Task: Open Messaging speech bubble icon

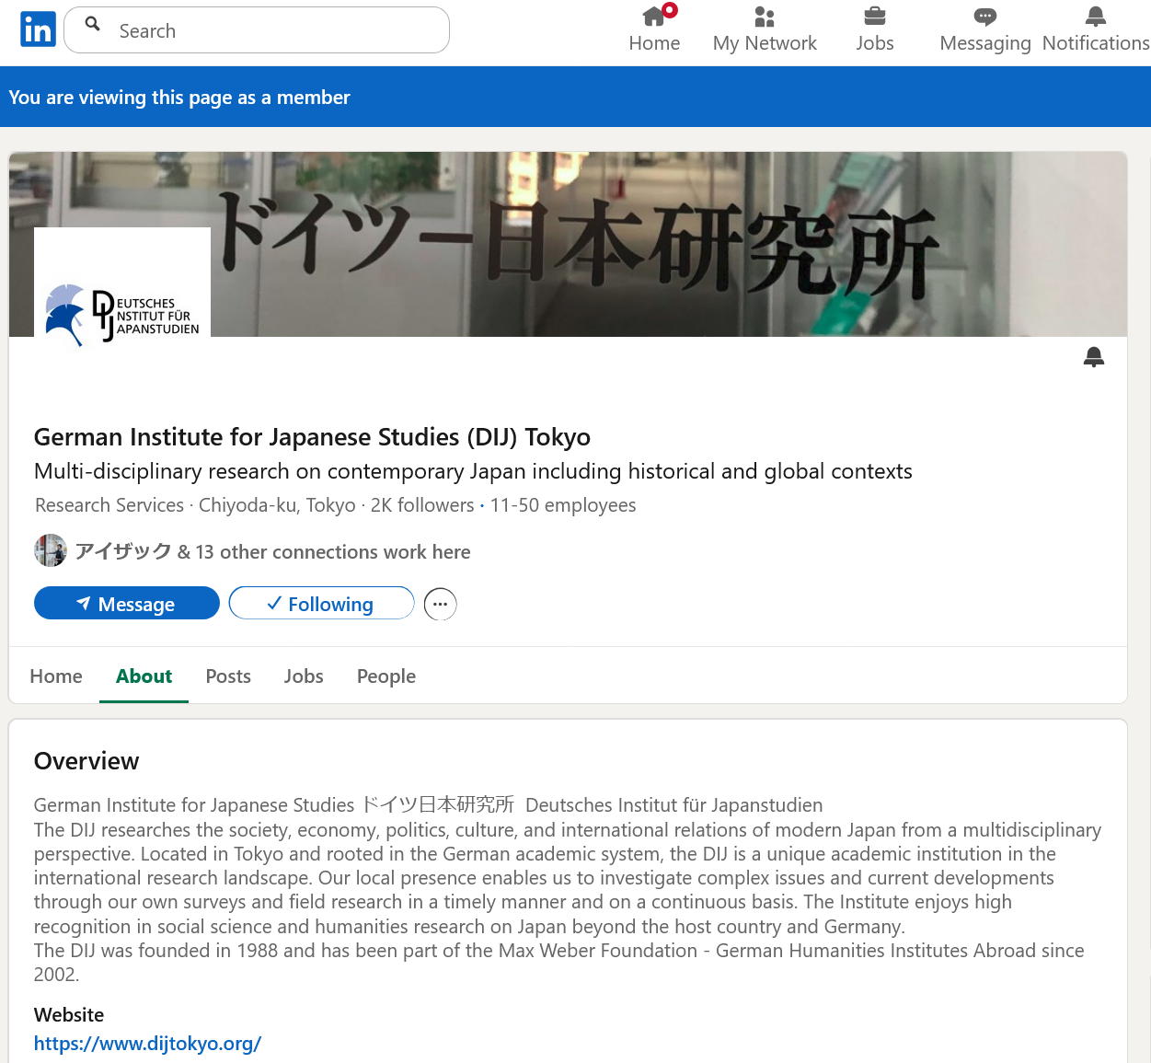Action: 984,17
